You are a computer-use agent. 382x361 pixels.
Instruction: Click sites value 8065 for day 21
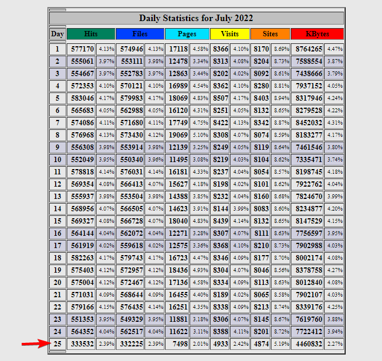[260, 294]
